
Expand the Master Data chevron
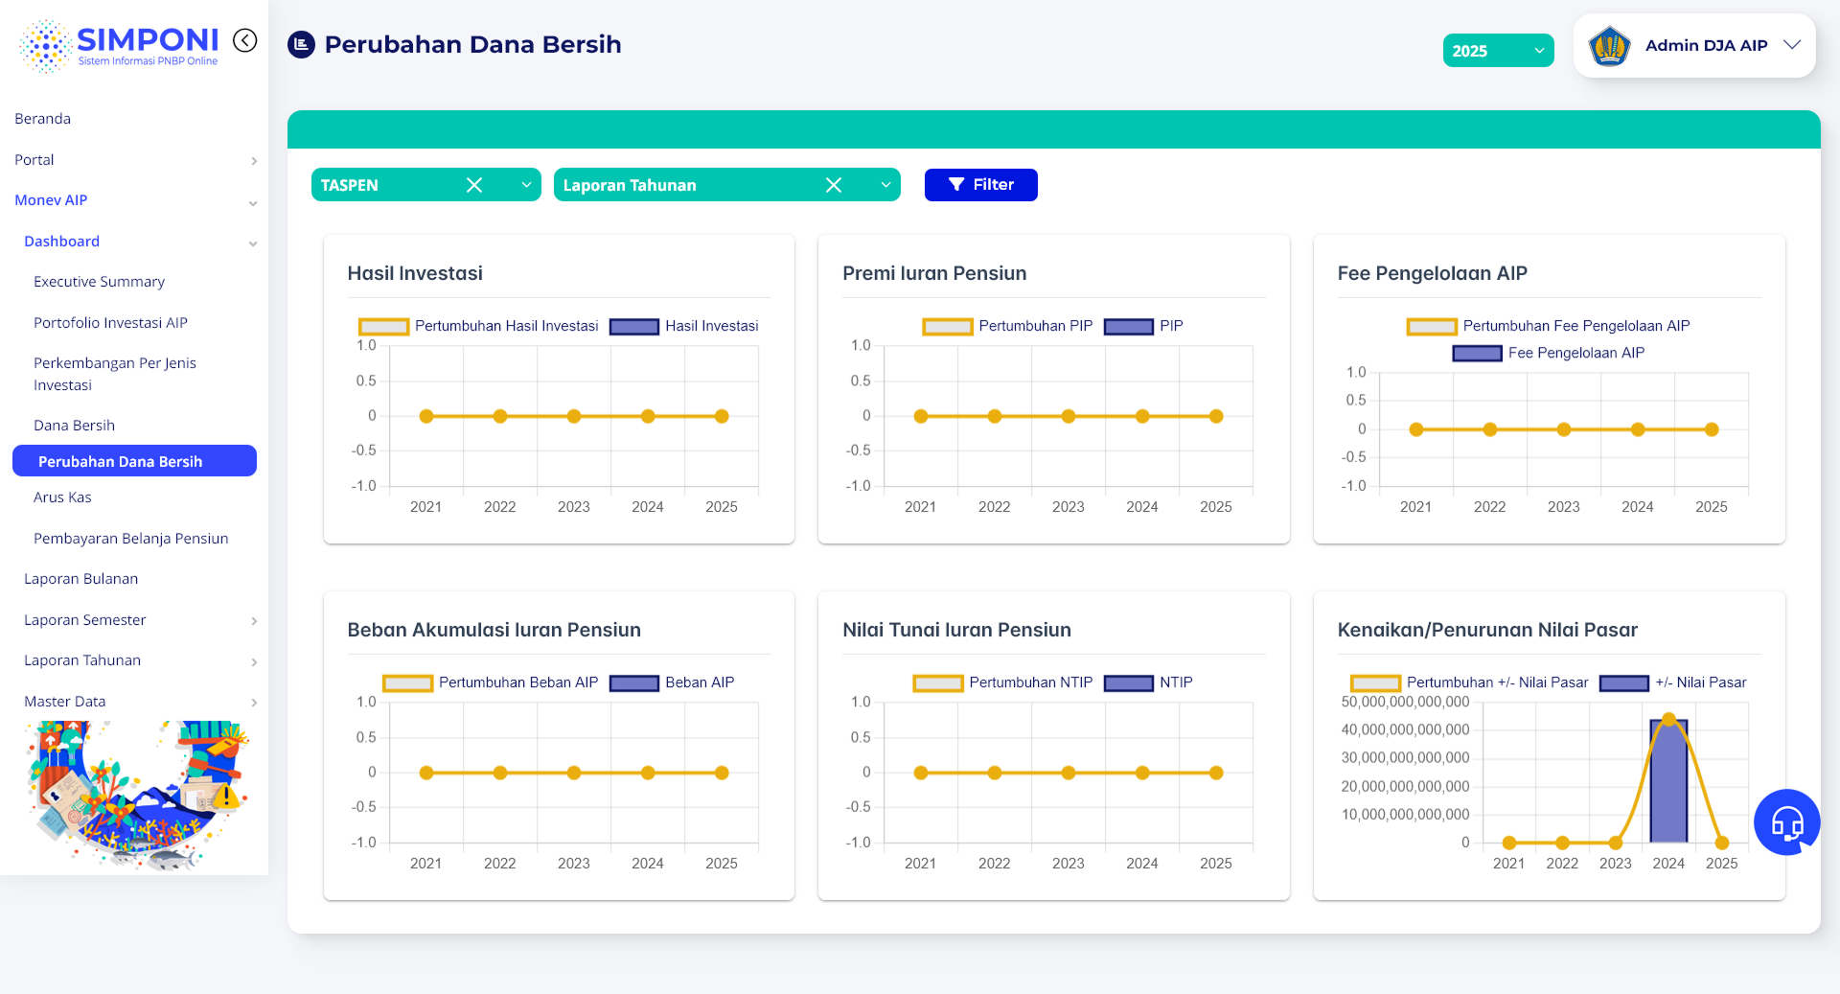[254, 703]
